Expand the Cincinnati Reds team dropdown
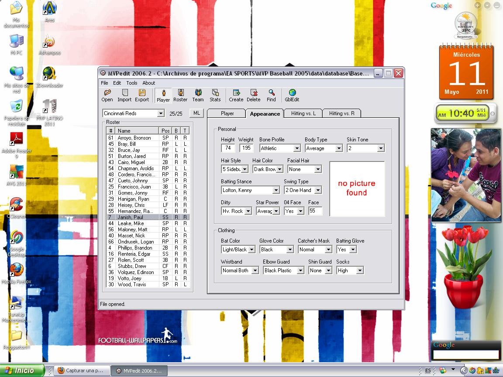The width and height of the screenshot is (503, 377). tap(161, 113)
